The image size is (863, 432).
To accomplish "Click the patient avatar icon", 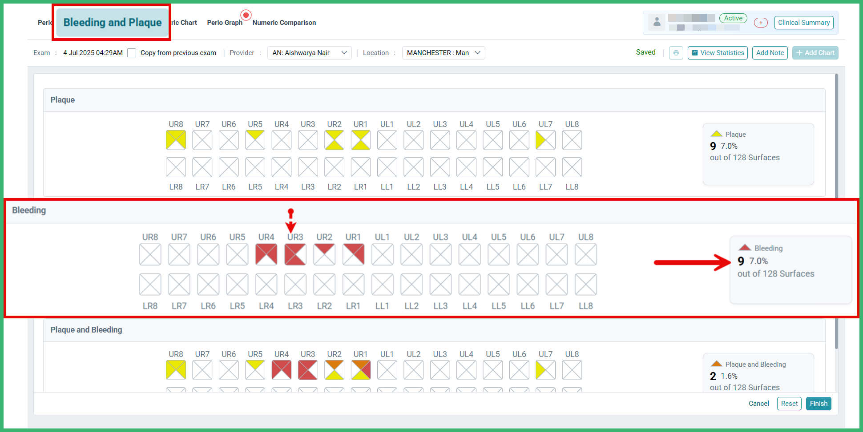I will click(x=657, y=21).
